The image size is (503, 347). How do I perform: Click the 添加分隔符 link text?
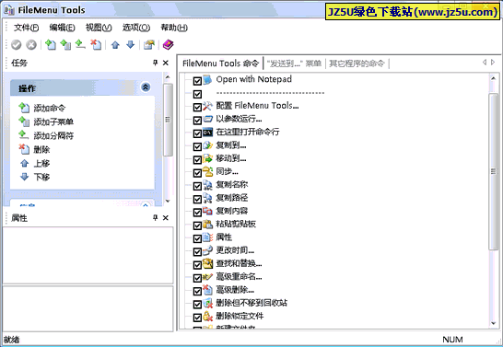53,136
